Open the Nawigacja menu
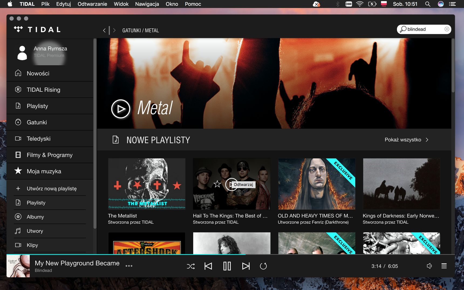464x290 pixels. click(x=147, y=4)
